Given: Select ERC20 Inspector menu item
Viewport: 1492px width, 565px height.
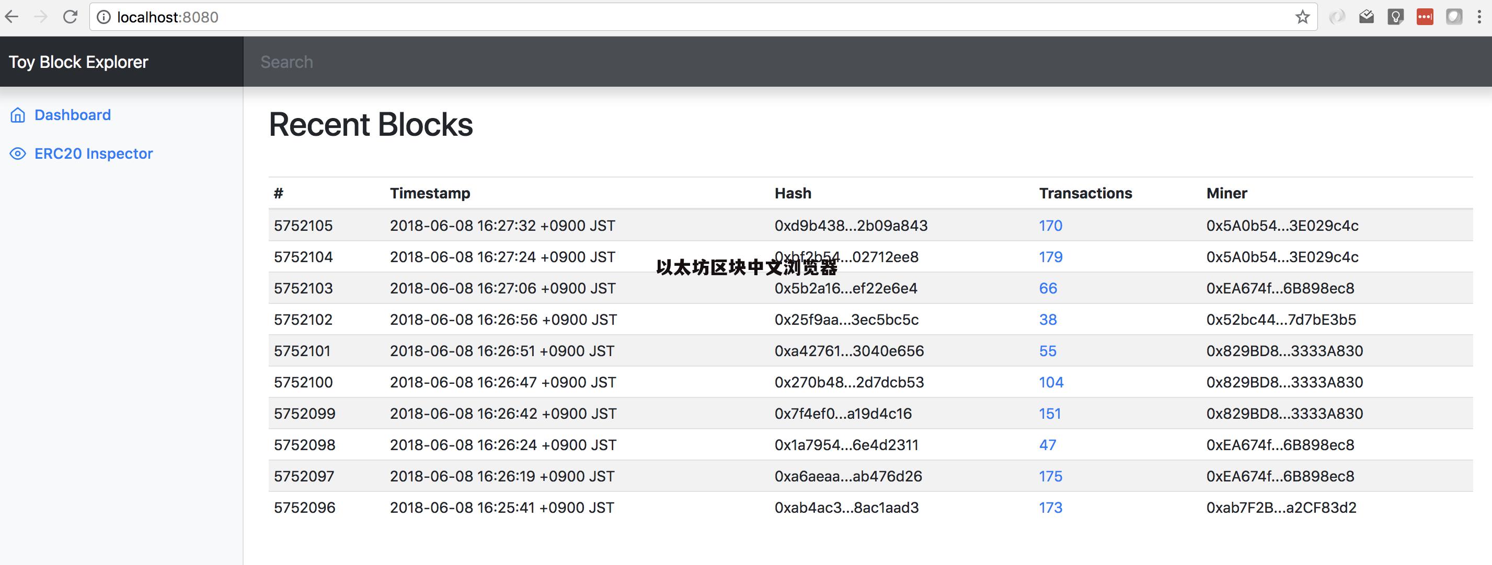Looking at the screenshot, I should click(x=93, y=152).
